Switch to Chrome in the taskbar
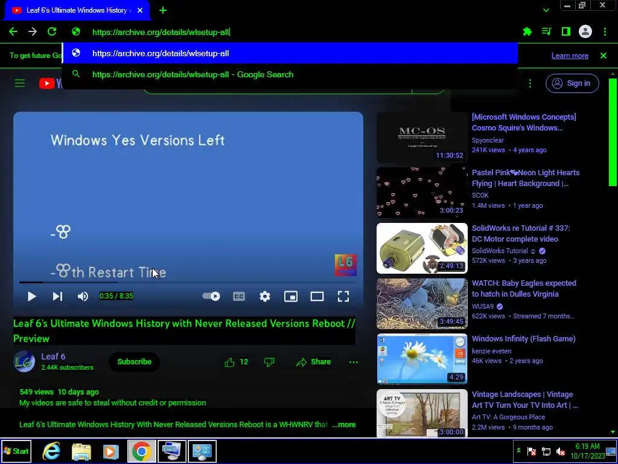 141,451
